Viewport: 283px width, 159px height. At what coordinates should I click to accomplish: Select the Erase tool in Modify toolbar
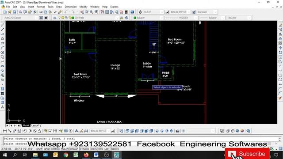[280, 25]
